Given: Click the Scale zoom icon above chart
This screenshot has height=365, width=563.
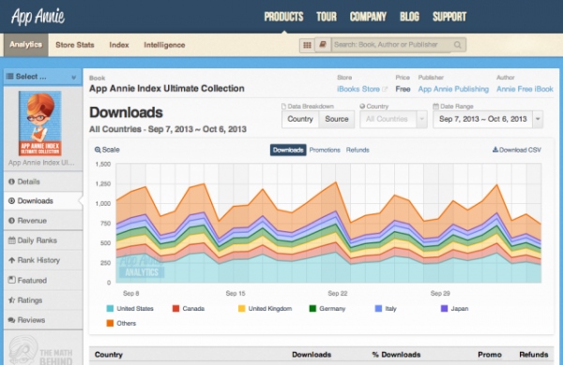Looking at the screenshot, I should click(x=98, y=150).
